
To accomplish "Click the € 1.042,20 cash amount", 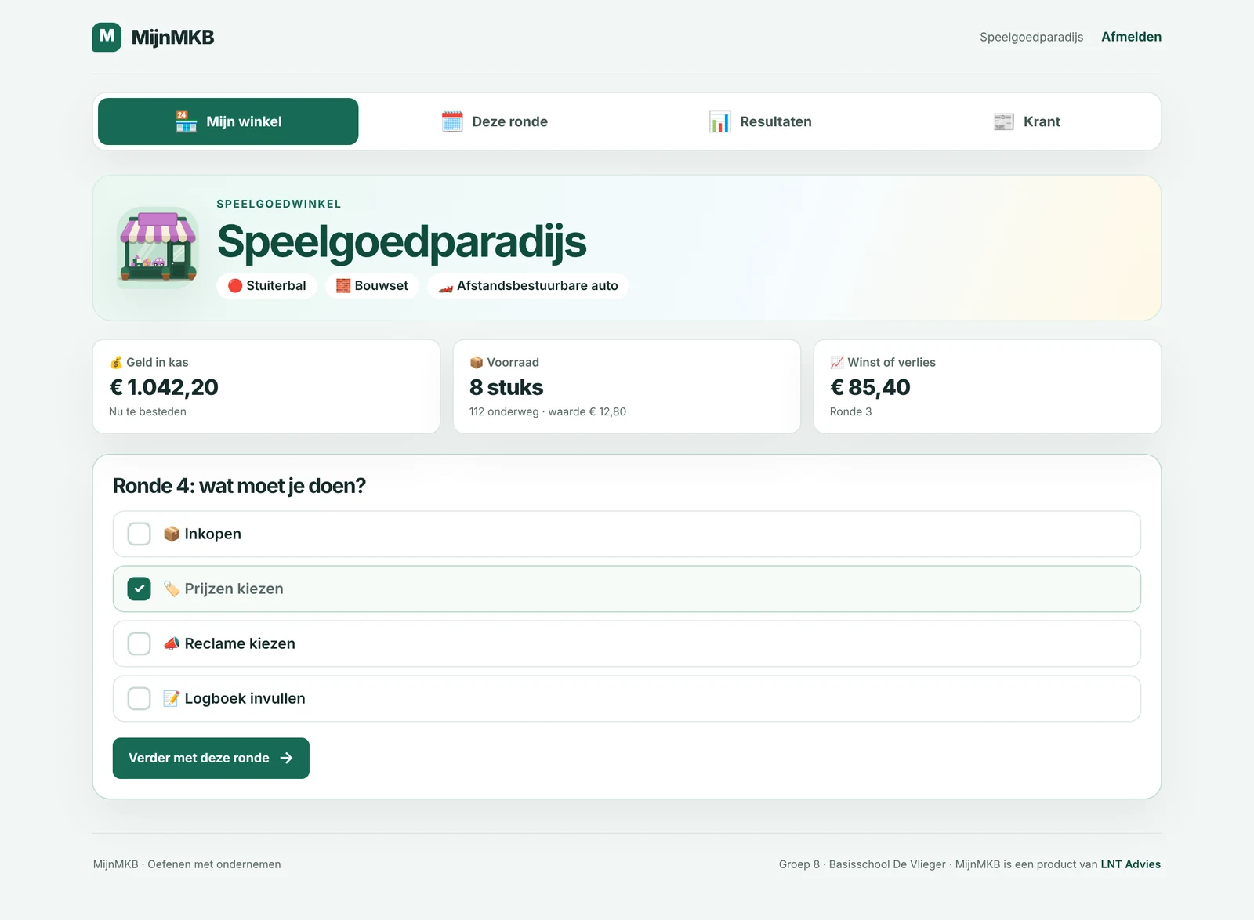I will 164,387.
